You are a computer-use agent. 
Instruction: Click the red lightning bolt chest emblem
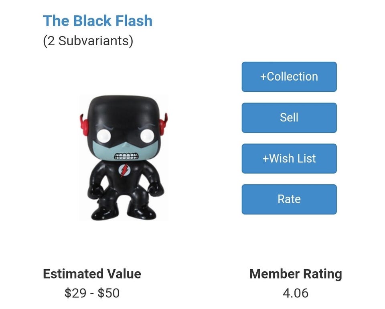click(x=124, y=170)
